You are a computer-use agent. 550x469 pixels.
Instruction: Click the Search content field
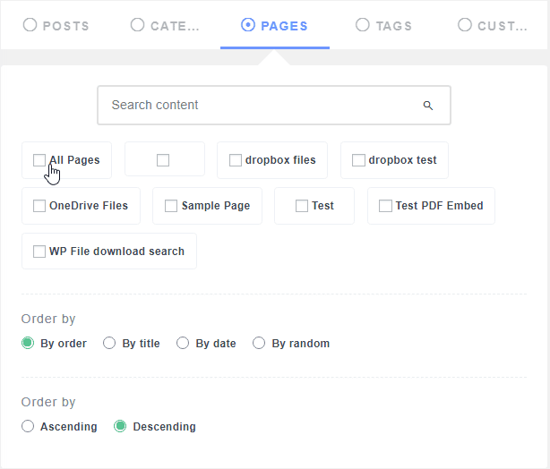[x=260, y=105]
